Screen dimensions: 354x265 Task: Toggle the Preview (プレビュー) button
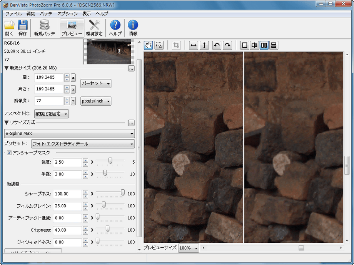(72, 28)
